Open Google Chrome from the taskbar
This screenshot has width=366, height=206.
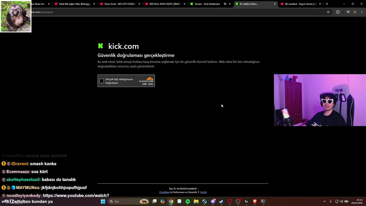171,201
